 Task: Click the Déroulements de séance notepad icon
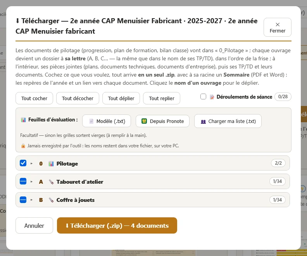(x=212, y=97)
